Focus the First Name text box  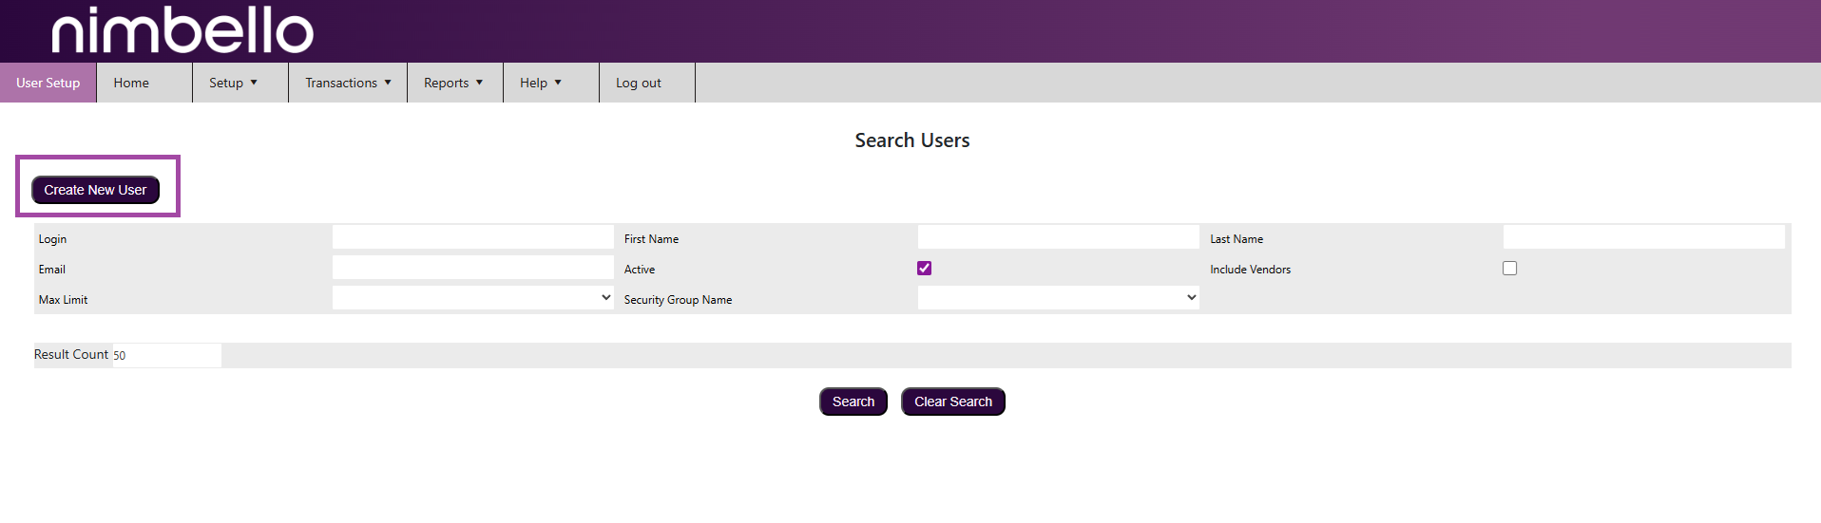click(x=1058, y=237)
